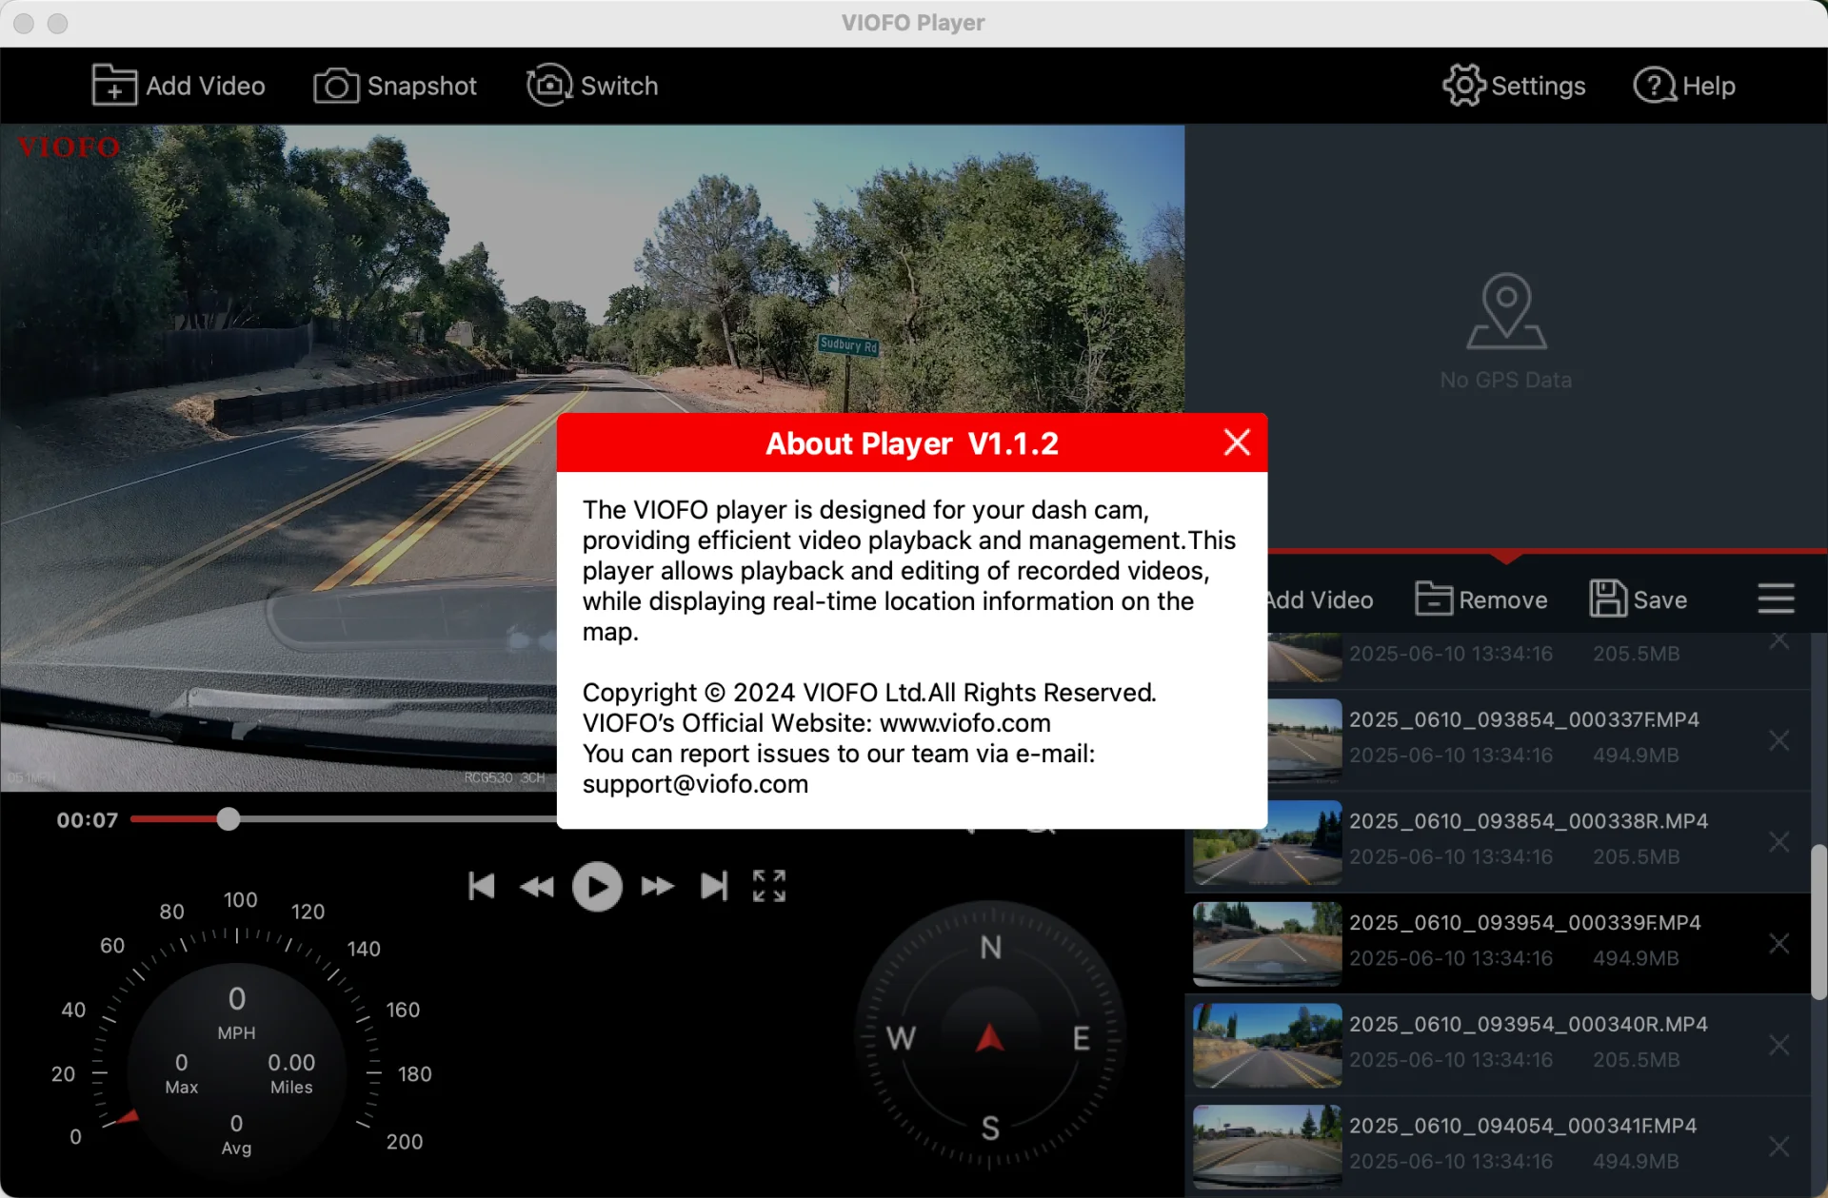1828x1198 pixels.
Task: Save the playlist video
Action: coord(1639,599)
